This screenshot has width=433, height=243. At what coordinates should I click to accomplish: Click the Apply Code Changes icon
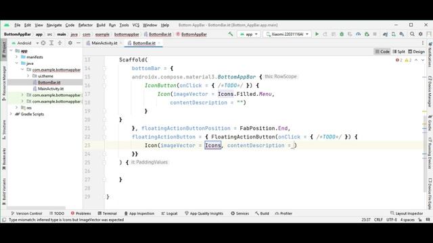[334, 34]
